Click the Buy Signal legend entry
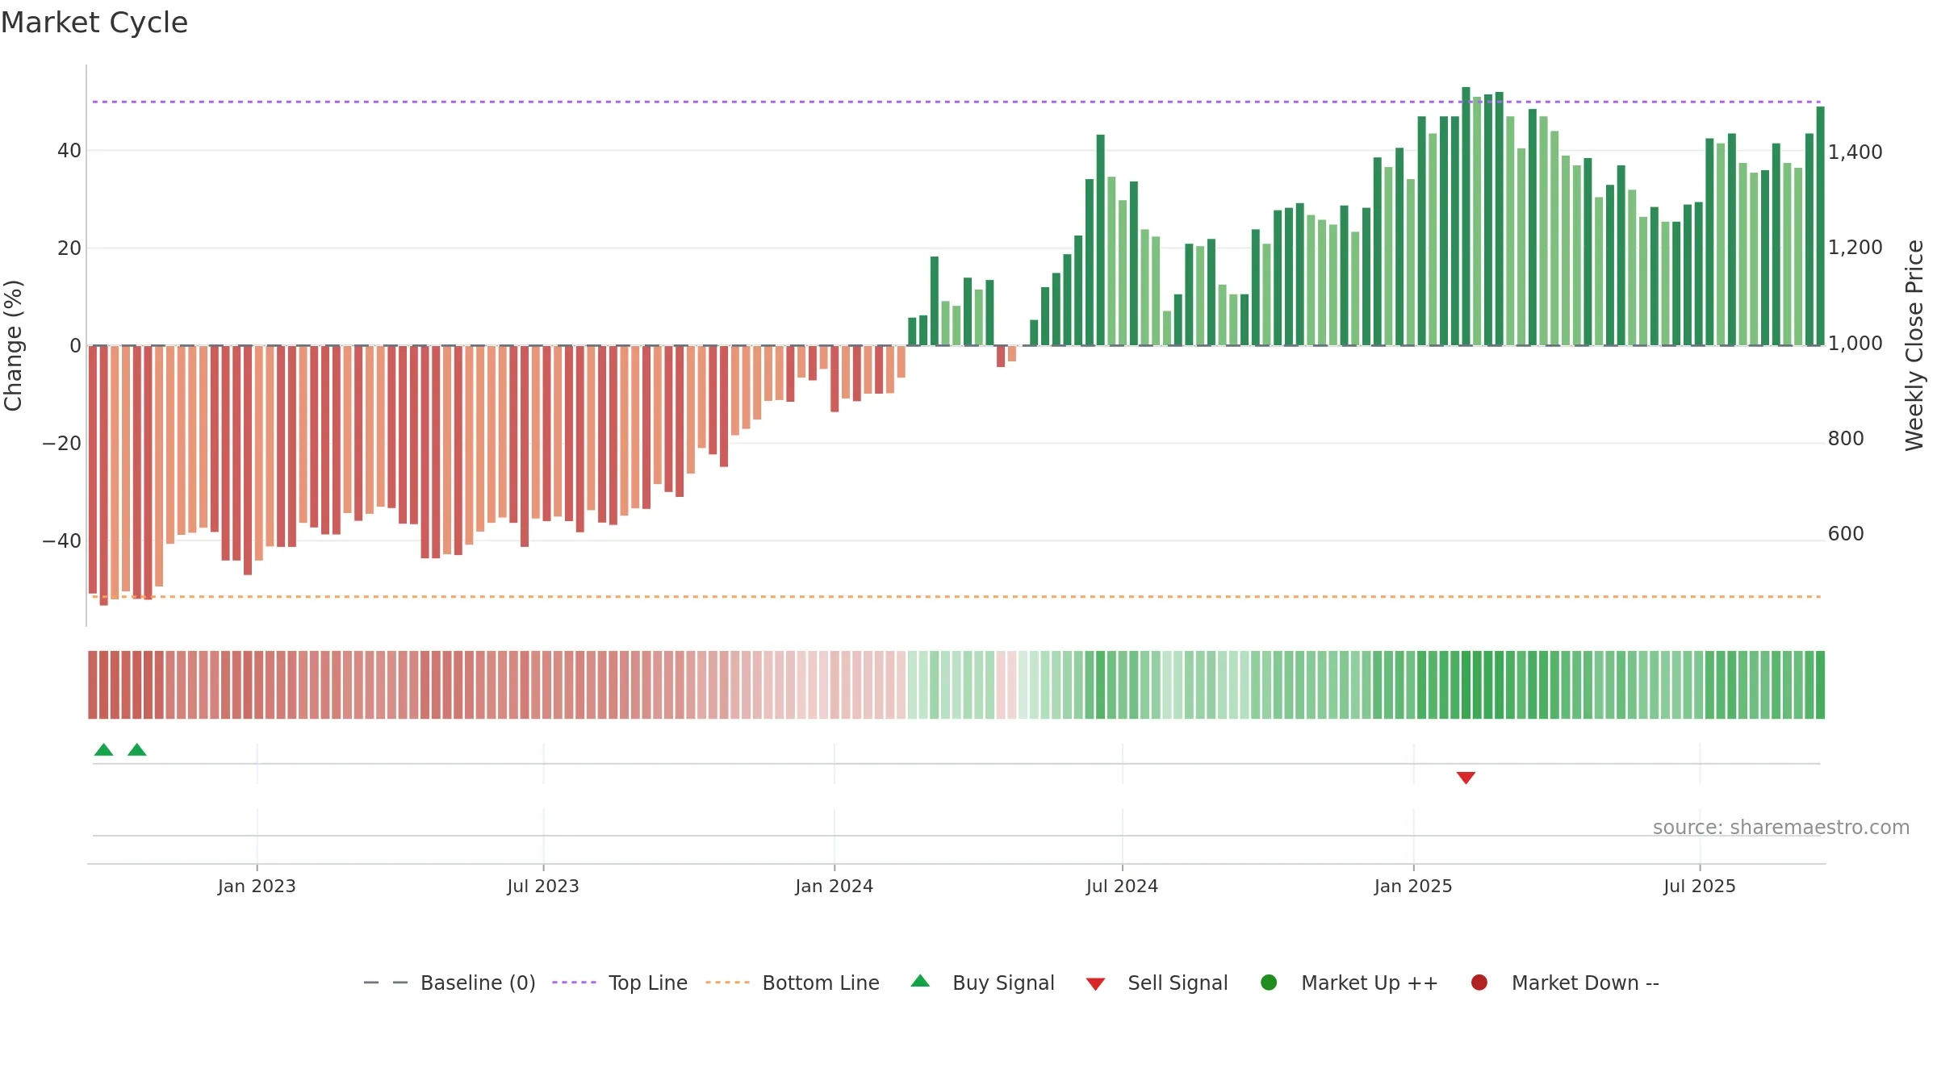Screen dimensions: 1937x1089 (983, 983)
